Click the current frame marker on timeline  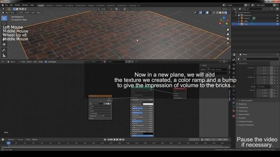8,143
